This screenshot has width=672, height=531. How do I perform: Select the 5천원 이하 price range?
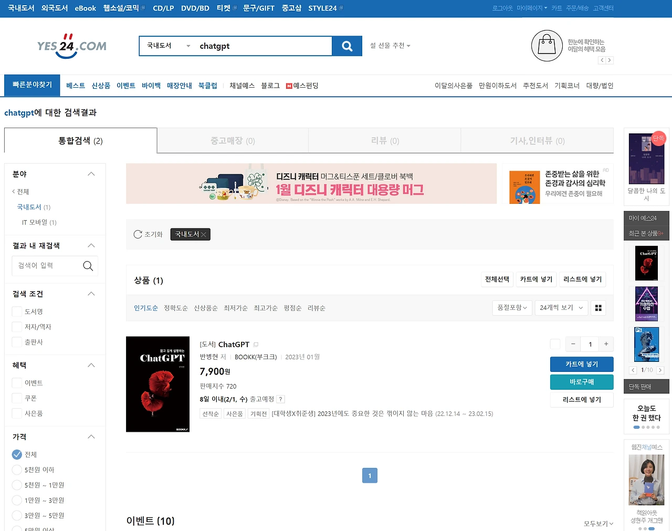[x=17, y=470]
